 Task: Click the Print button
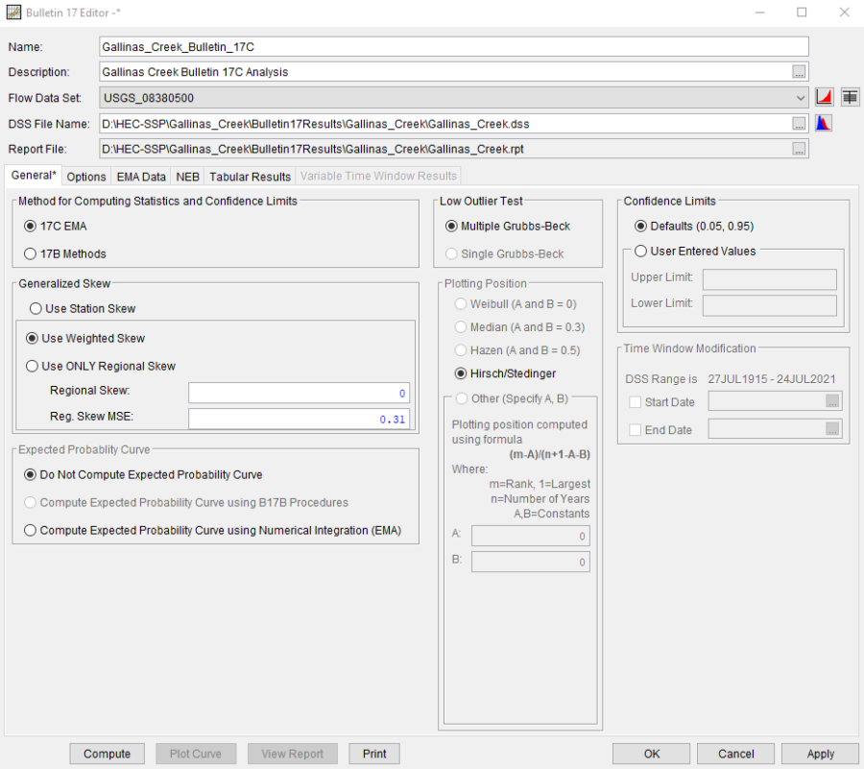(x=374, y=754)
